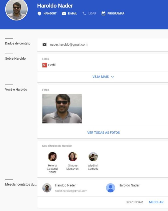Click envelope icon beside nader.haroldo@gmail.com
The height and width of the screenshot is (211, 168).
tap(44, 45)
